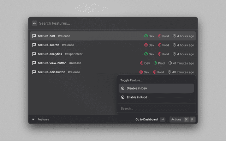Click the Command key shortcut badge
Viewport: 226px width, 141px height.
pos(186,119)
